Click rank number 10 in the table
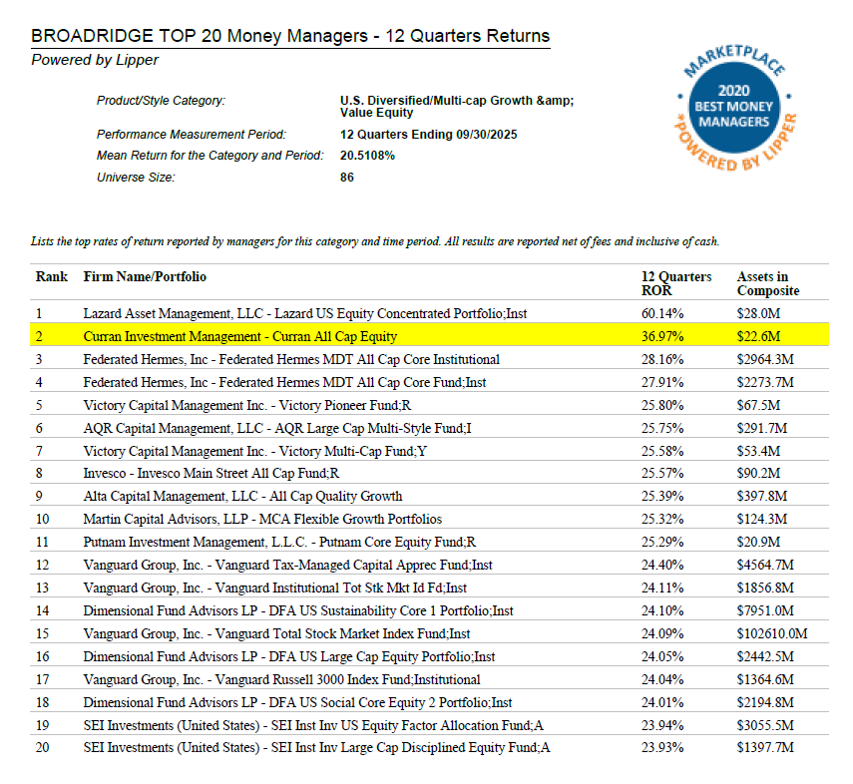The height and width of the screenshot is (784, 853). click(43, 519)
